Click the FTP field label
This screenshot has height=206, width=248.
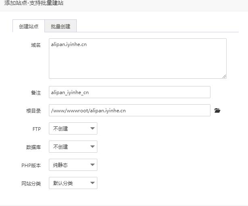point(36,129)
